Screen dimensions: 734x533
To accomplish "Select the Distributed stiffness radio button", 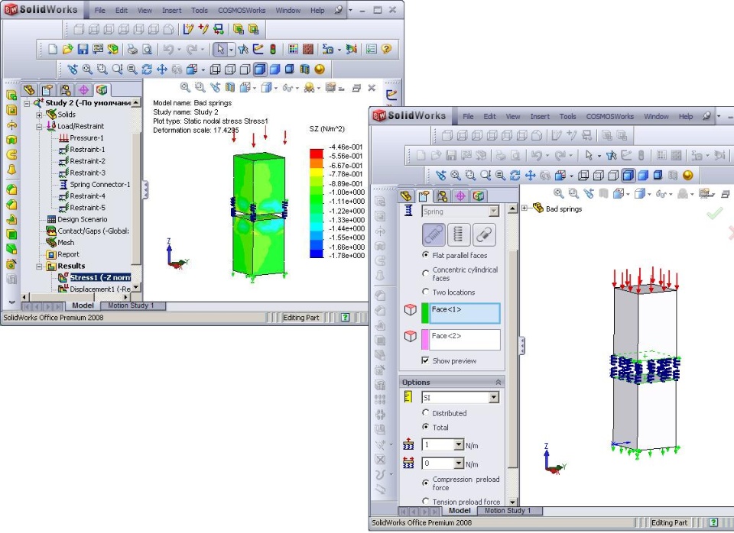I will (426, 413).
